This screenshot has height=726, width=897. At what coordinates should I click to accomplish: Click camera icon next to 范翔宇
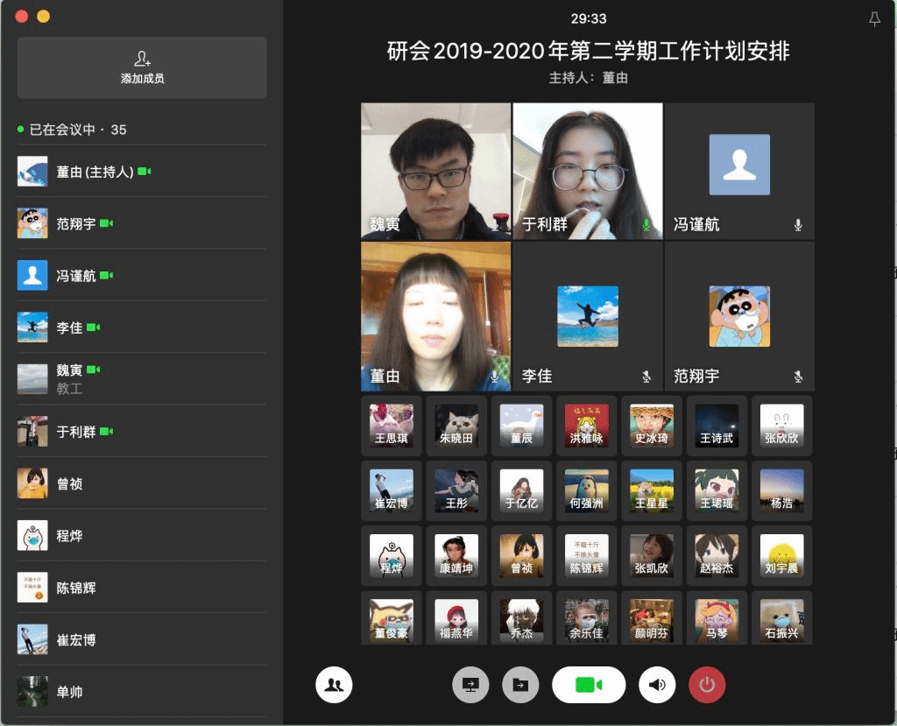[106, 223]
